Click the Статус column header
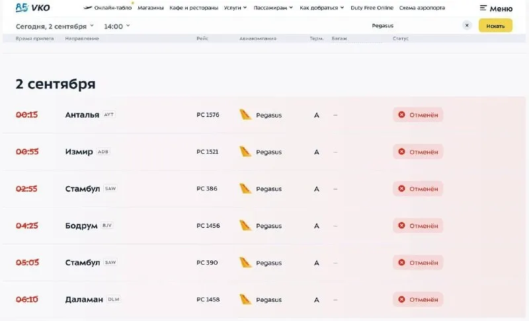The image size is (529, 321). (x=401, y=38)
